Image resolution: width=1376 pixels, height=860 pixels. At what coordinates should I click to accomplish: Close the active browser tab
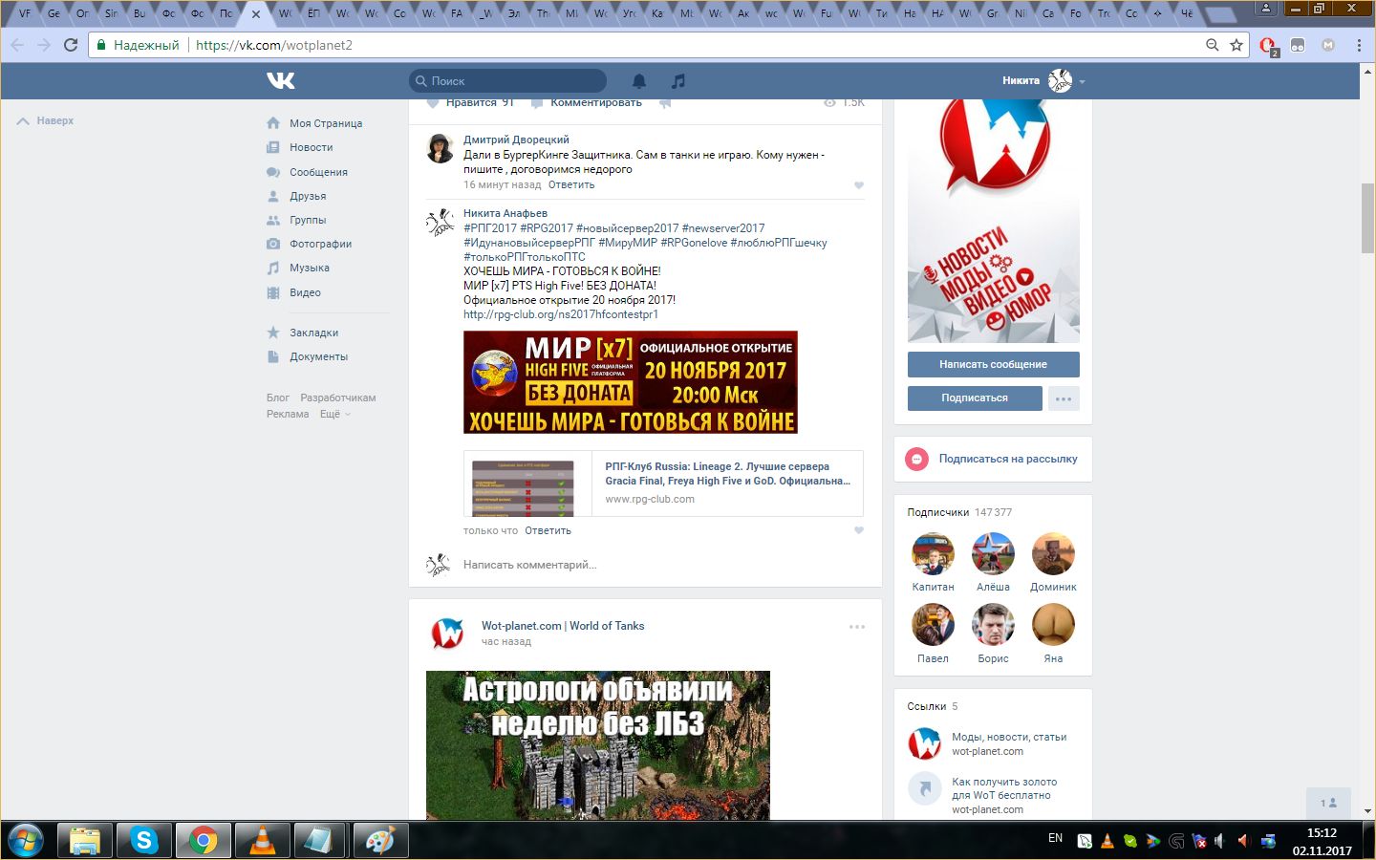pos(256,13)
